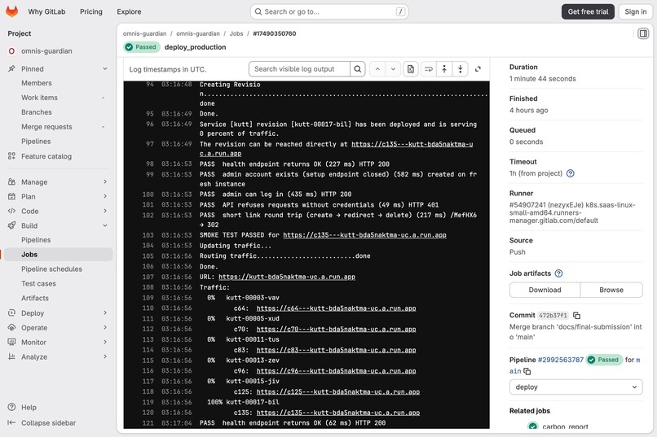
Task: Click the log search magnifier button
Action: (x=357, y=69)
